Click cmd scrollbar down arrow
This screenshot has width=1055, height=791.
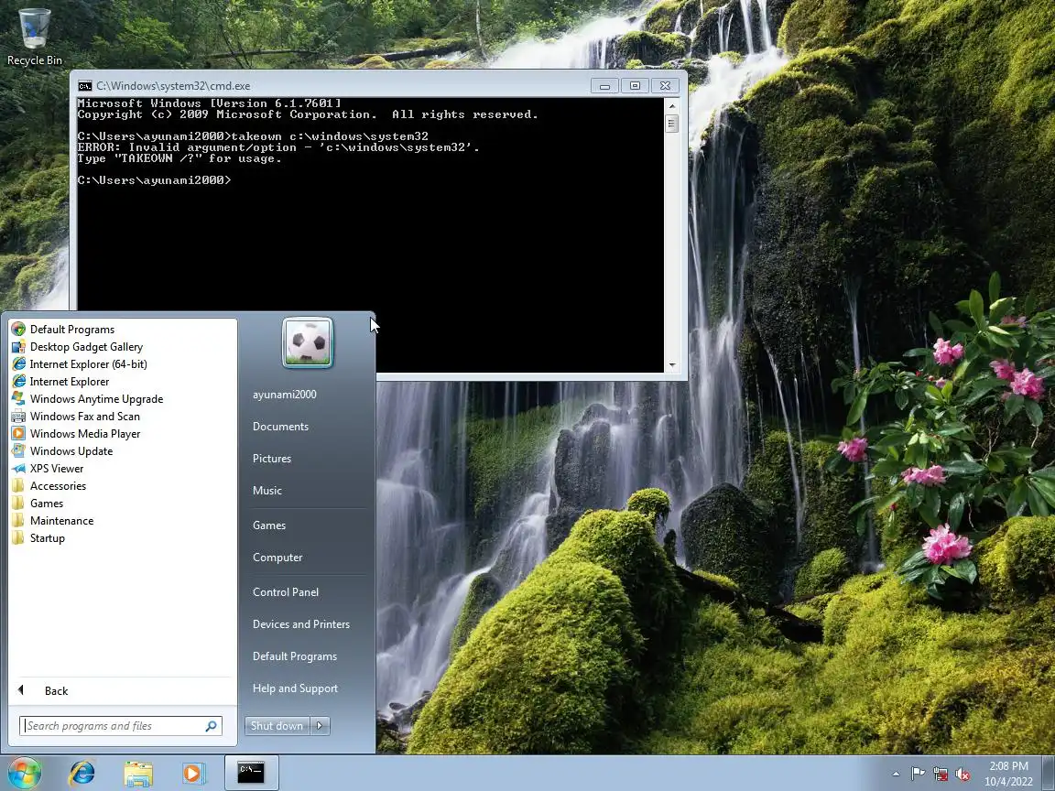click(671, 365)
